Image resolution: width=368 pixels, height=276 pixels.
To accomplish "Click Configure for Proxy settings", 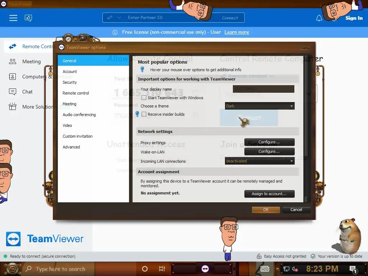I will pyautogui.click(x=269, y=142).
